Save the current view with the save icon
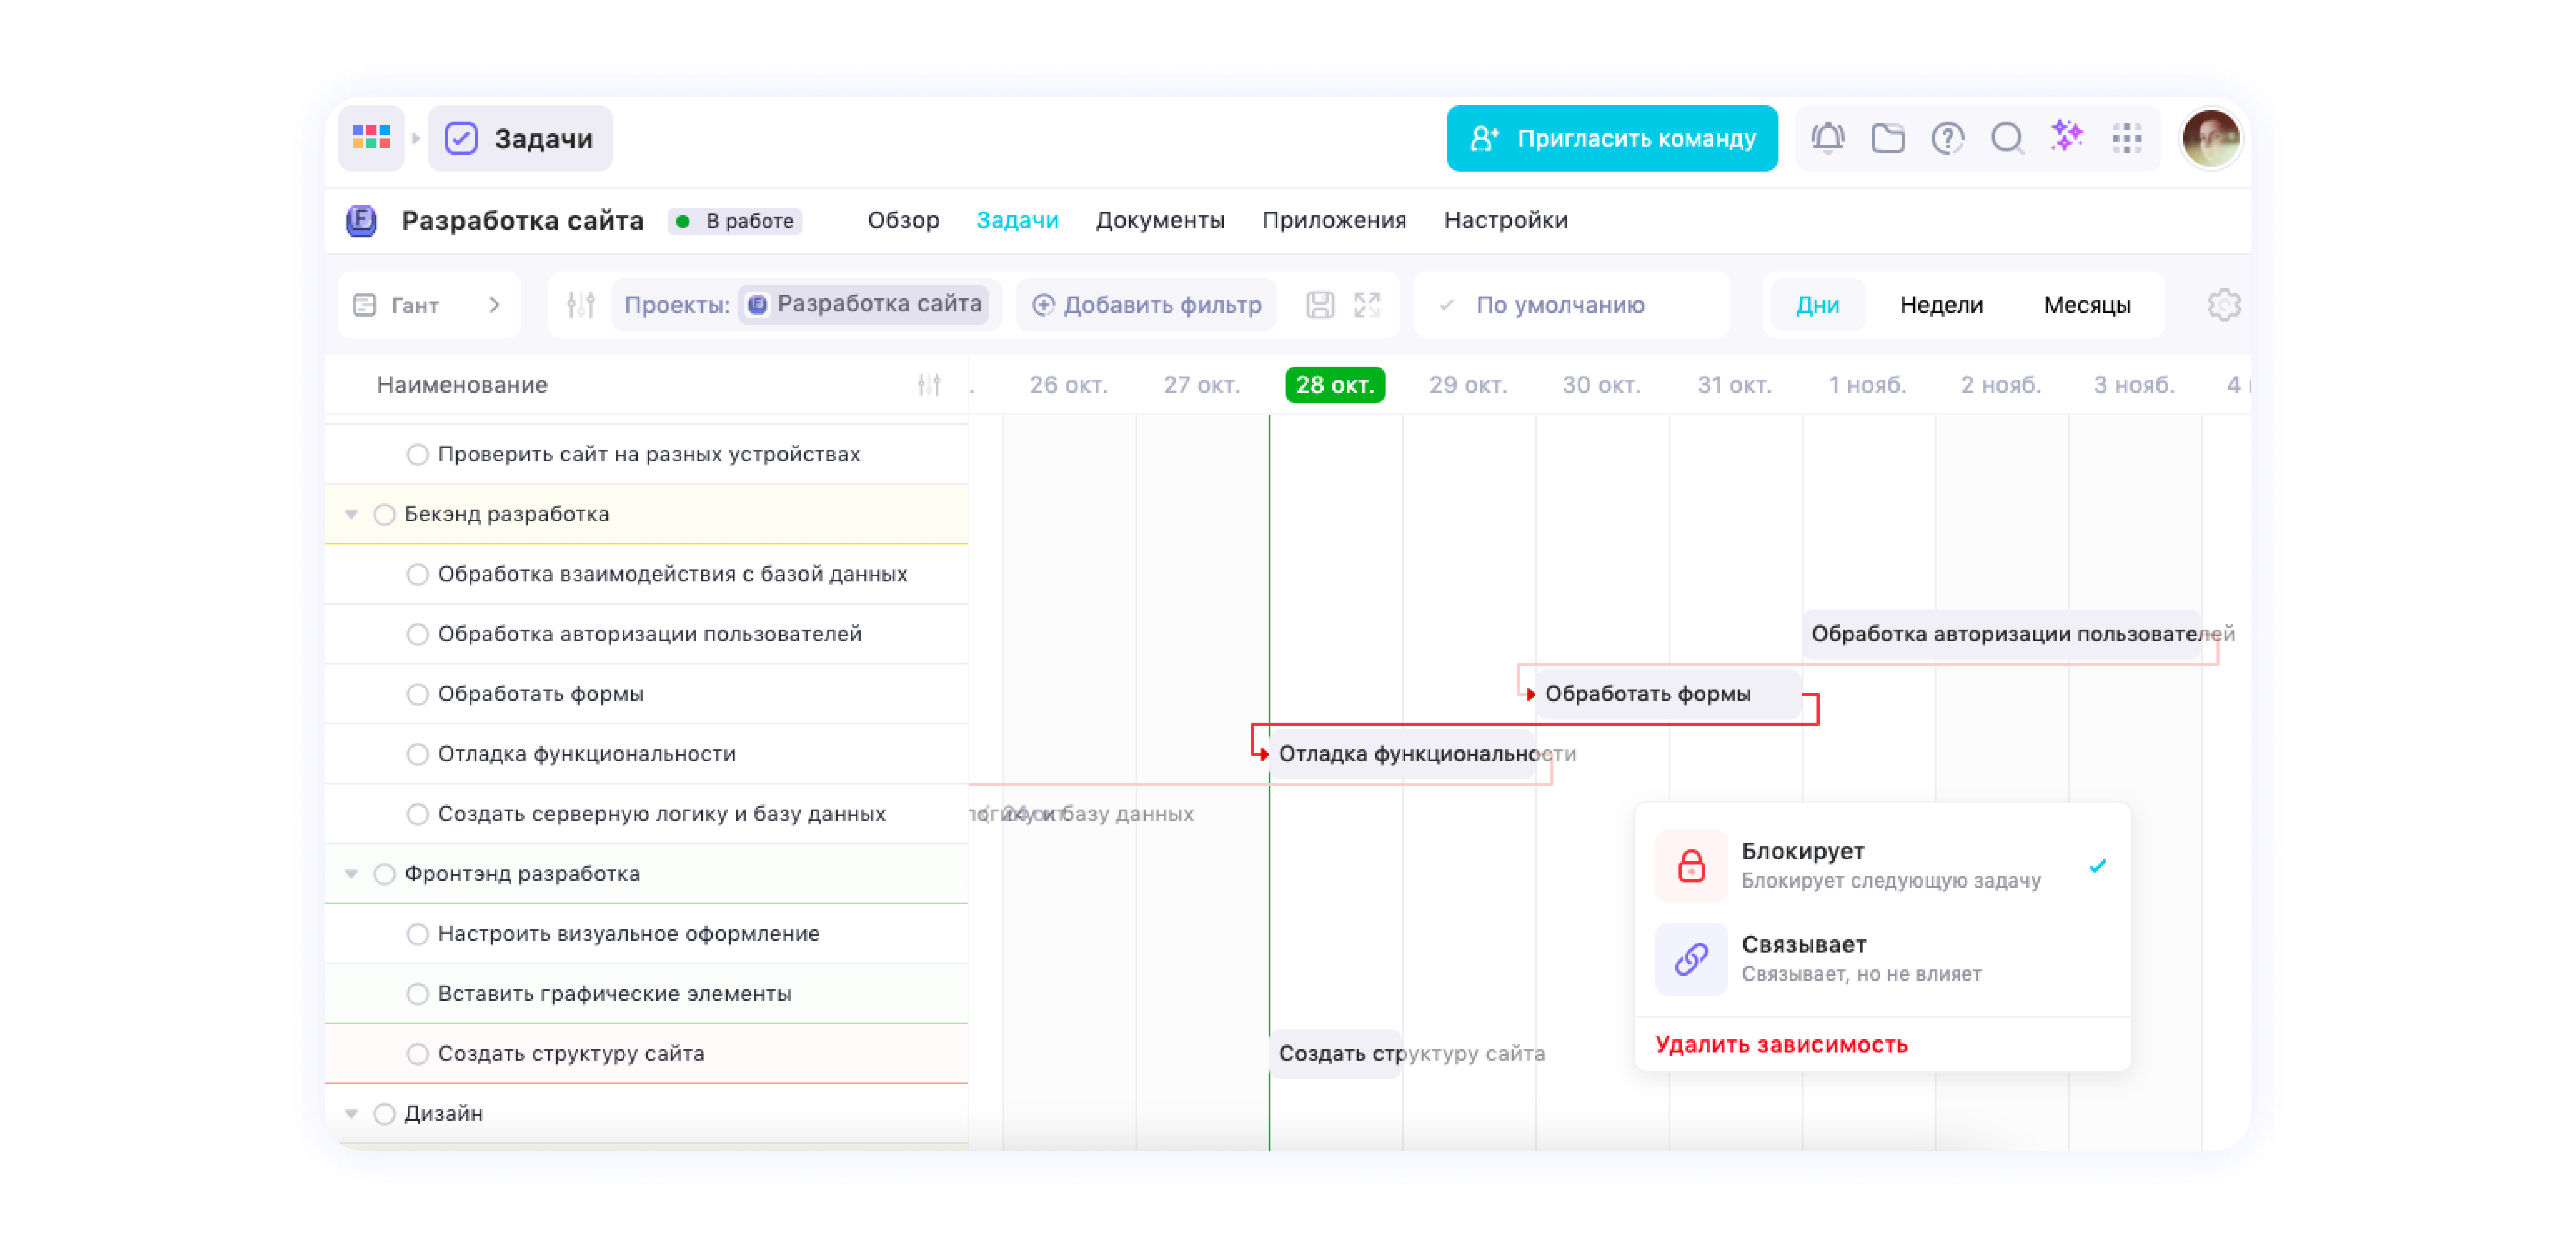Viewport: 2576px width, 1249px height. tap(1320, 305)
